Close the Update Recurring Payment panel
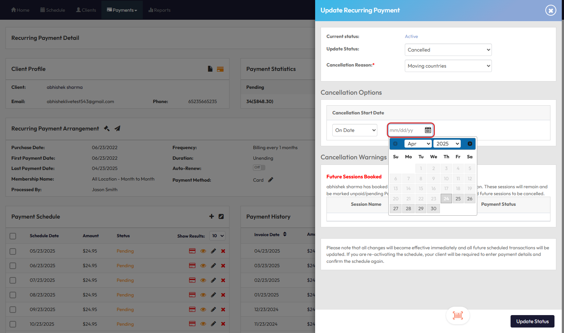The width and height of the screenshot is (564, 333). [x=550, y=10]
